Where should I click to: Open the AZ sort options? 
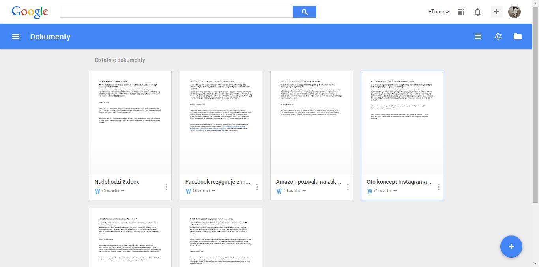point(498,37)
